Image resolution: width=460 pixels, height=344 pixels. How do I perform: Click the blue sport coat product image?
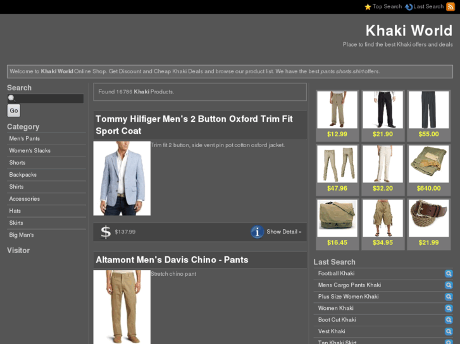tap(121, 179)
